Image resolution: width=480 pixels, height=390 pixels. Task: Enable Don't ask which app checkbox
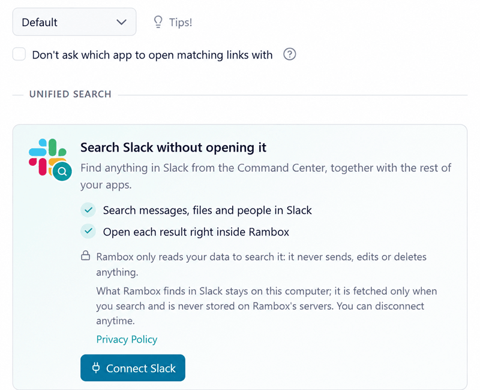(x=19, y=54)
